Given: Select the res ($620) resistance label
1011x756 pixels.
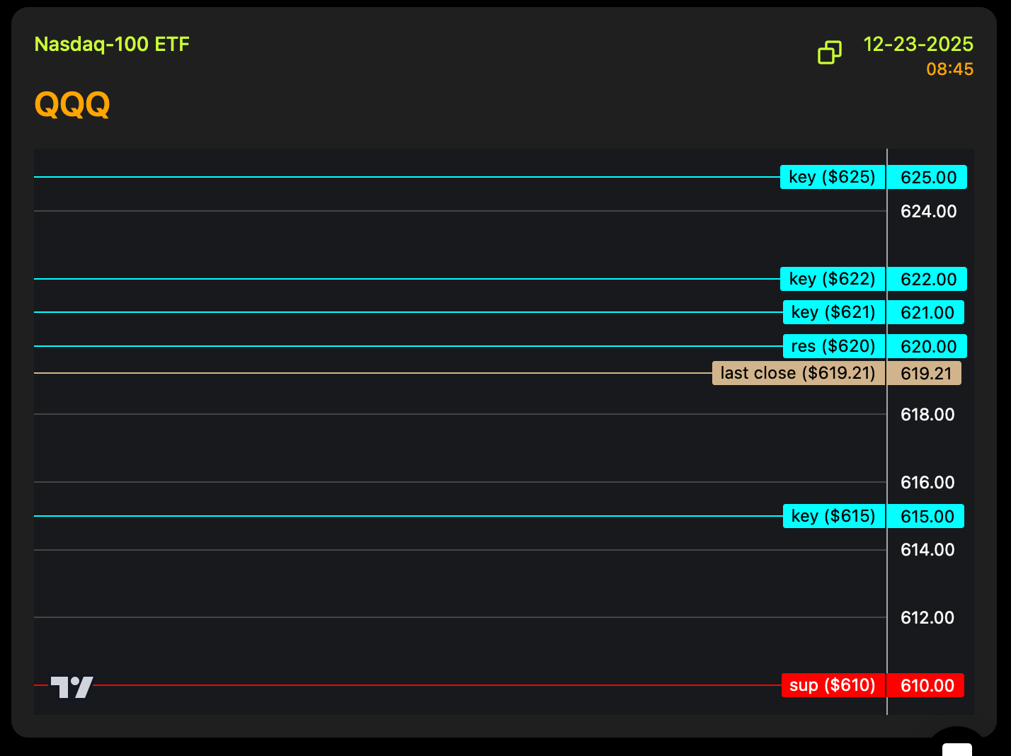Looking at the screenshot, I should (x=833, y=346).
